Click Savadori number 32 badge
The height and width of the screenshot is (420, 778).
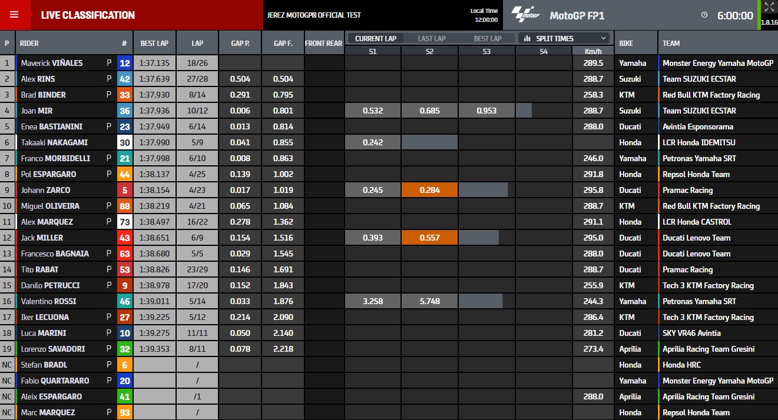click(x=124, y=349)
